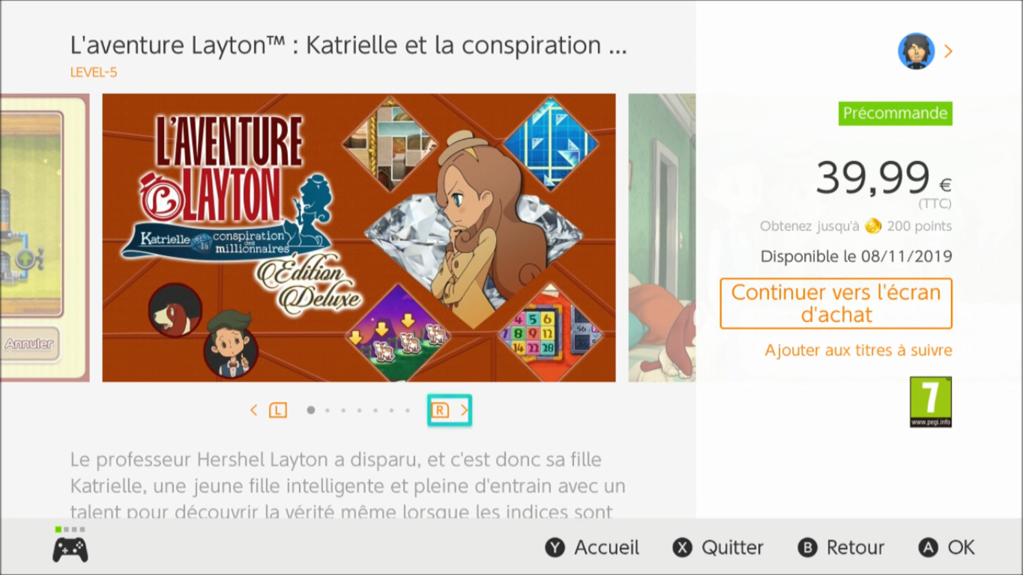Select the first carousel pagination dot

coord(310,410)
